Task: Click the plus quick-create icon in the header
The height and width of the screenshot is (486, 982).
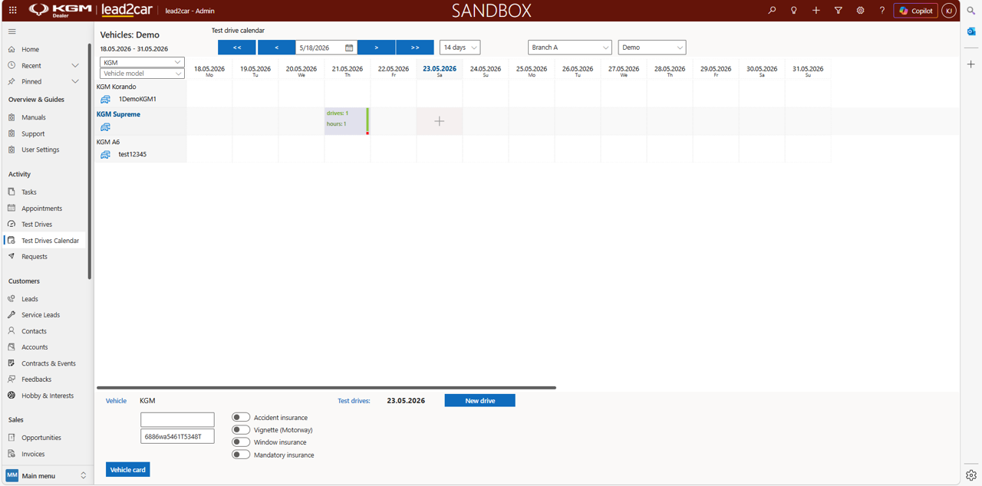Action: pyautogui.click(x=816, y=11)
